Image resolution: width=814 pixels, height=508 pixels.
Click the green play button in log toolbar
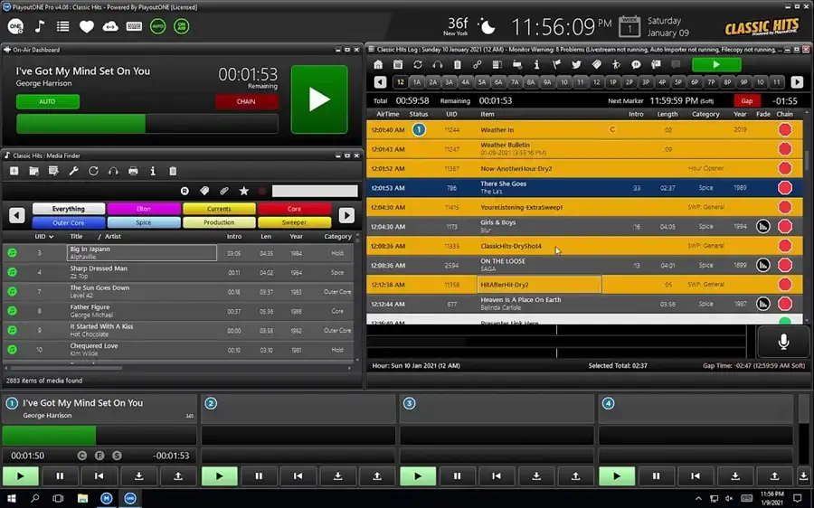[x=716, y=65]
